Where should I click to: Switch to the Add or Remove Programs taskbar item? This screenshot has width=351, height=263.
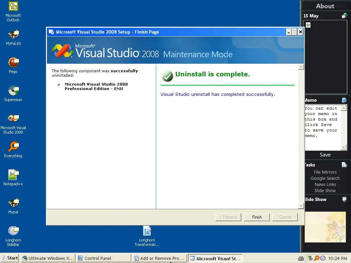pos(159,258)
